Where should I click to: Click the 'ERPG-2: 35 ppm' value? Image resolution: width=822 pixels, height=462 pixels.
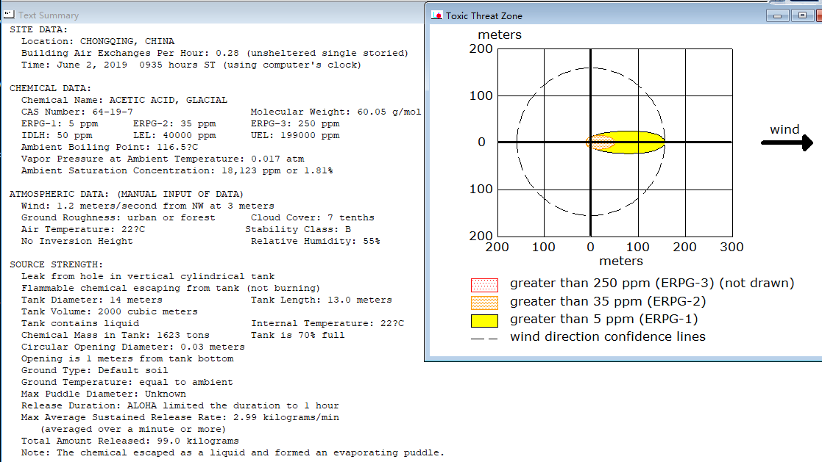(174, 123)
